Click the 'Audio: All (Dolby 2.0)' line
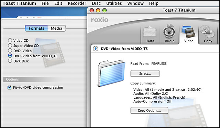 click(151, 94)
